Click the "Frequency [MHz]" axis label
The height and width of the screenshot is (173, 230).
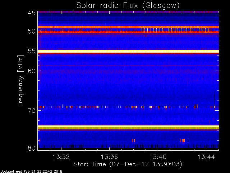pyautogui.click(x=20, y=81)
